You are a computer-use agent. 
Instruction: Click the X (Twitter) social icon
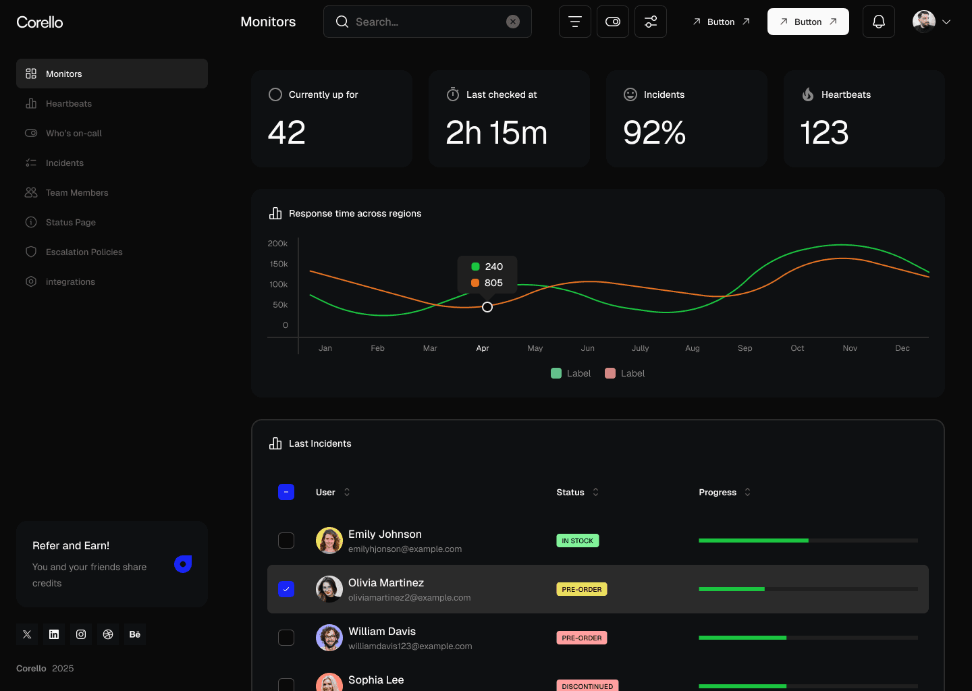click(x=27, y=634)
